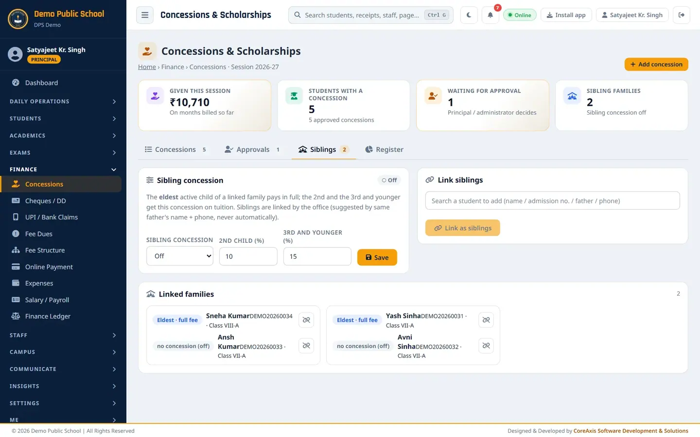Open the Approvals tab
Viewport: 700px width, 437px height.
coord(253,150)
